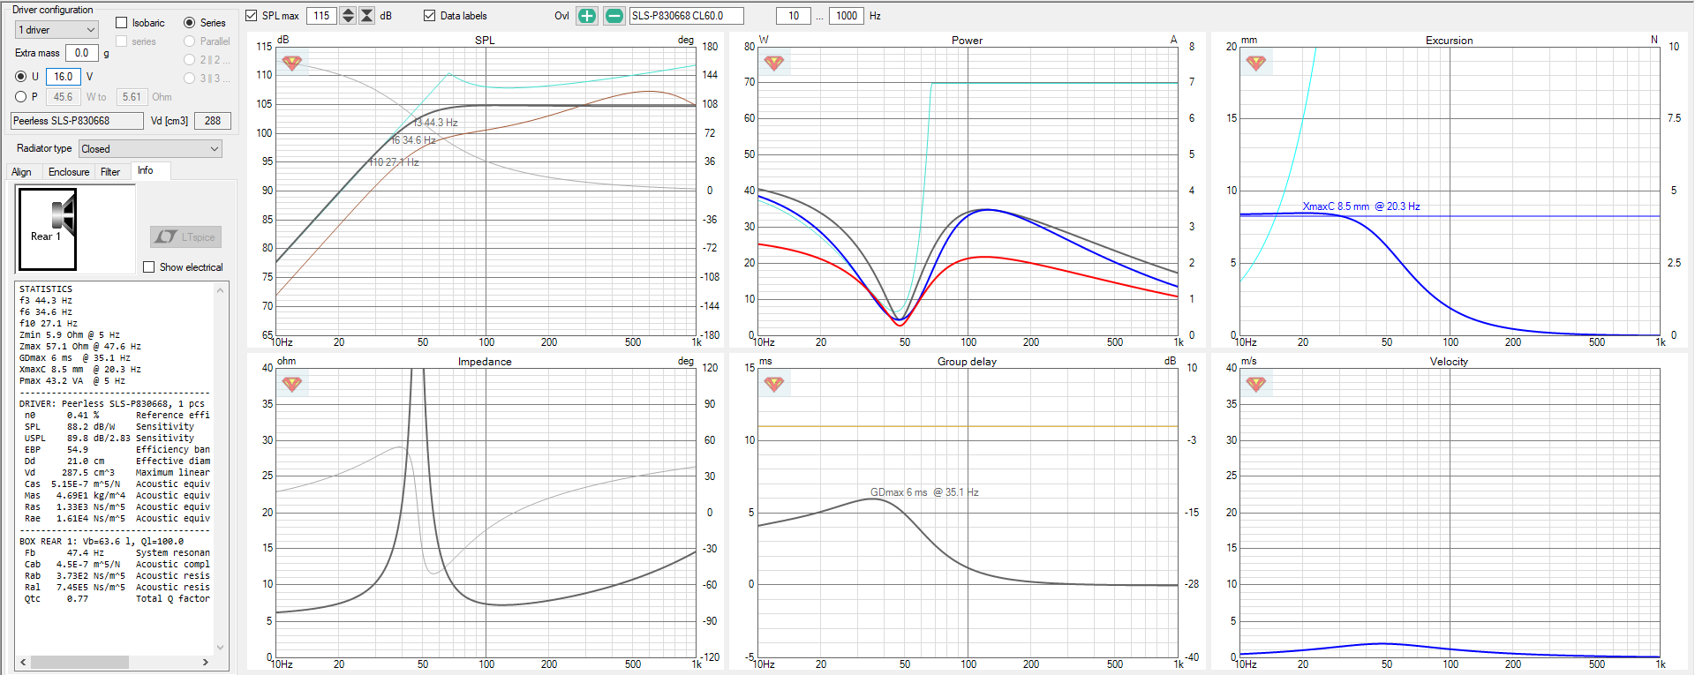Click the 'Zmax 57.1 Ohm @ 47.6 Hz' line
Viewport: 1695px width, 675px height.
coord(80,347)
